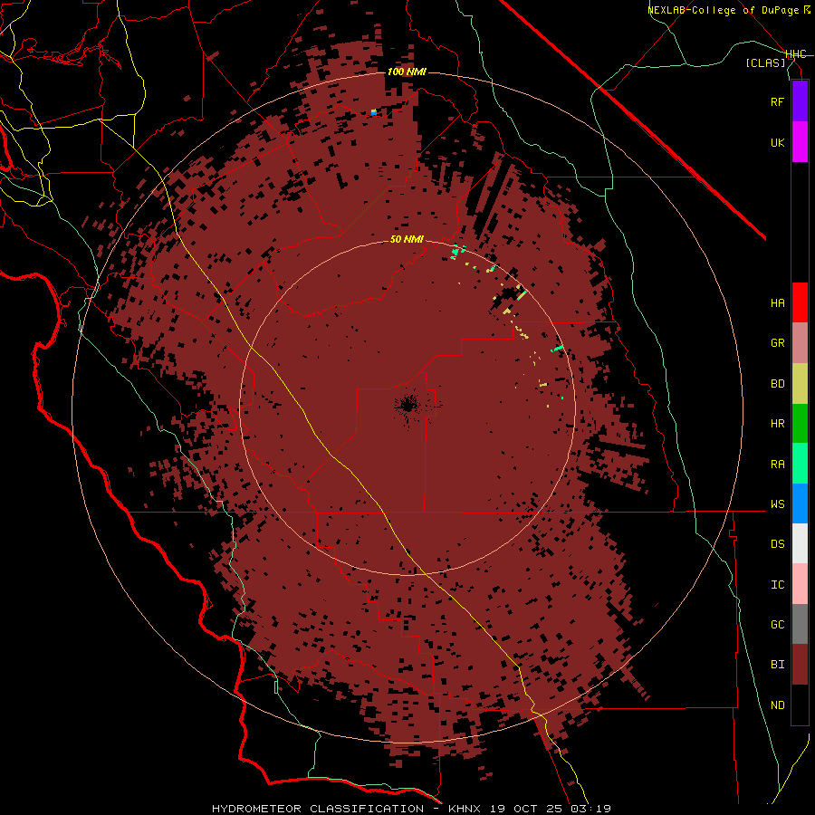Click the ND legend label

point(777,705)
